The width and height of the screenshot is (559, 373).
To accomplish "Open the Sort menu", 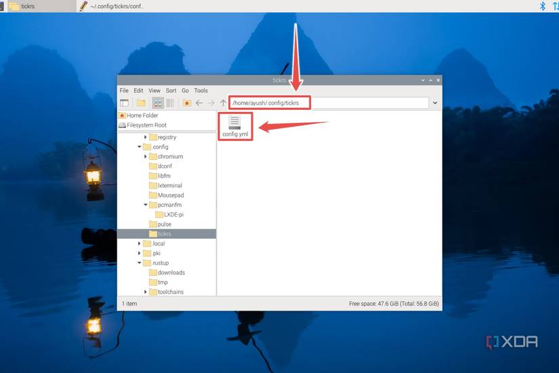I will tap(171, 91).
